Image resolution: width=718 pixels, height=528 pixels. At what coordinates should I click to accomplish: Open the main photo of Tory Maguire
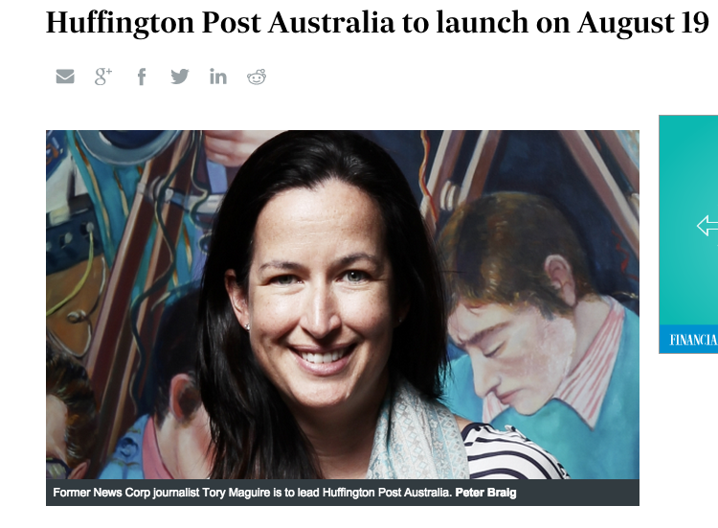[343, 305]
